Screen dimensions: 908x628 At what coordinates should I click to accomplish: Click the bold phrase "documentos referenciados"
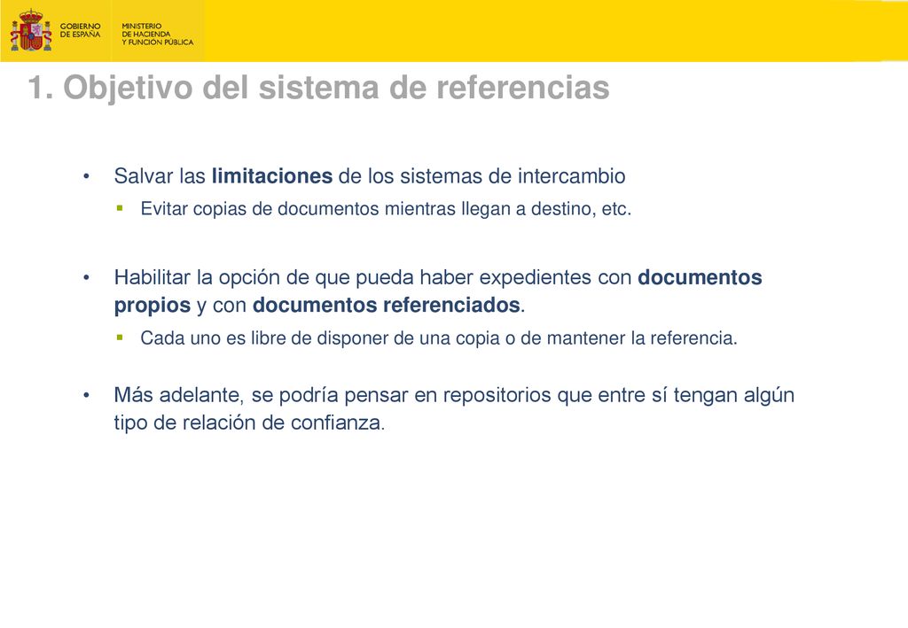387,305
